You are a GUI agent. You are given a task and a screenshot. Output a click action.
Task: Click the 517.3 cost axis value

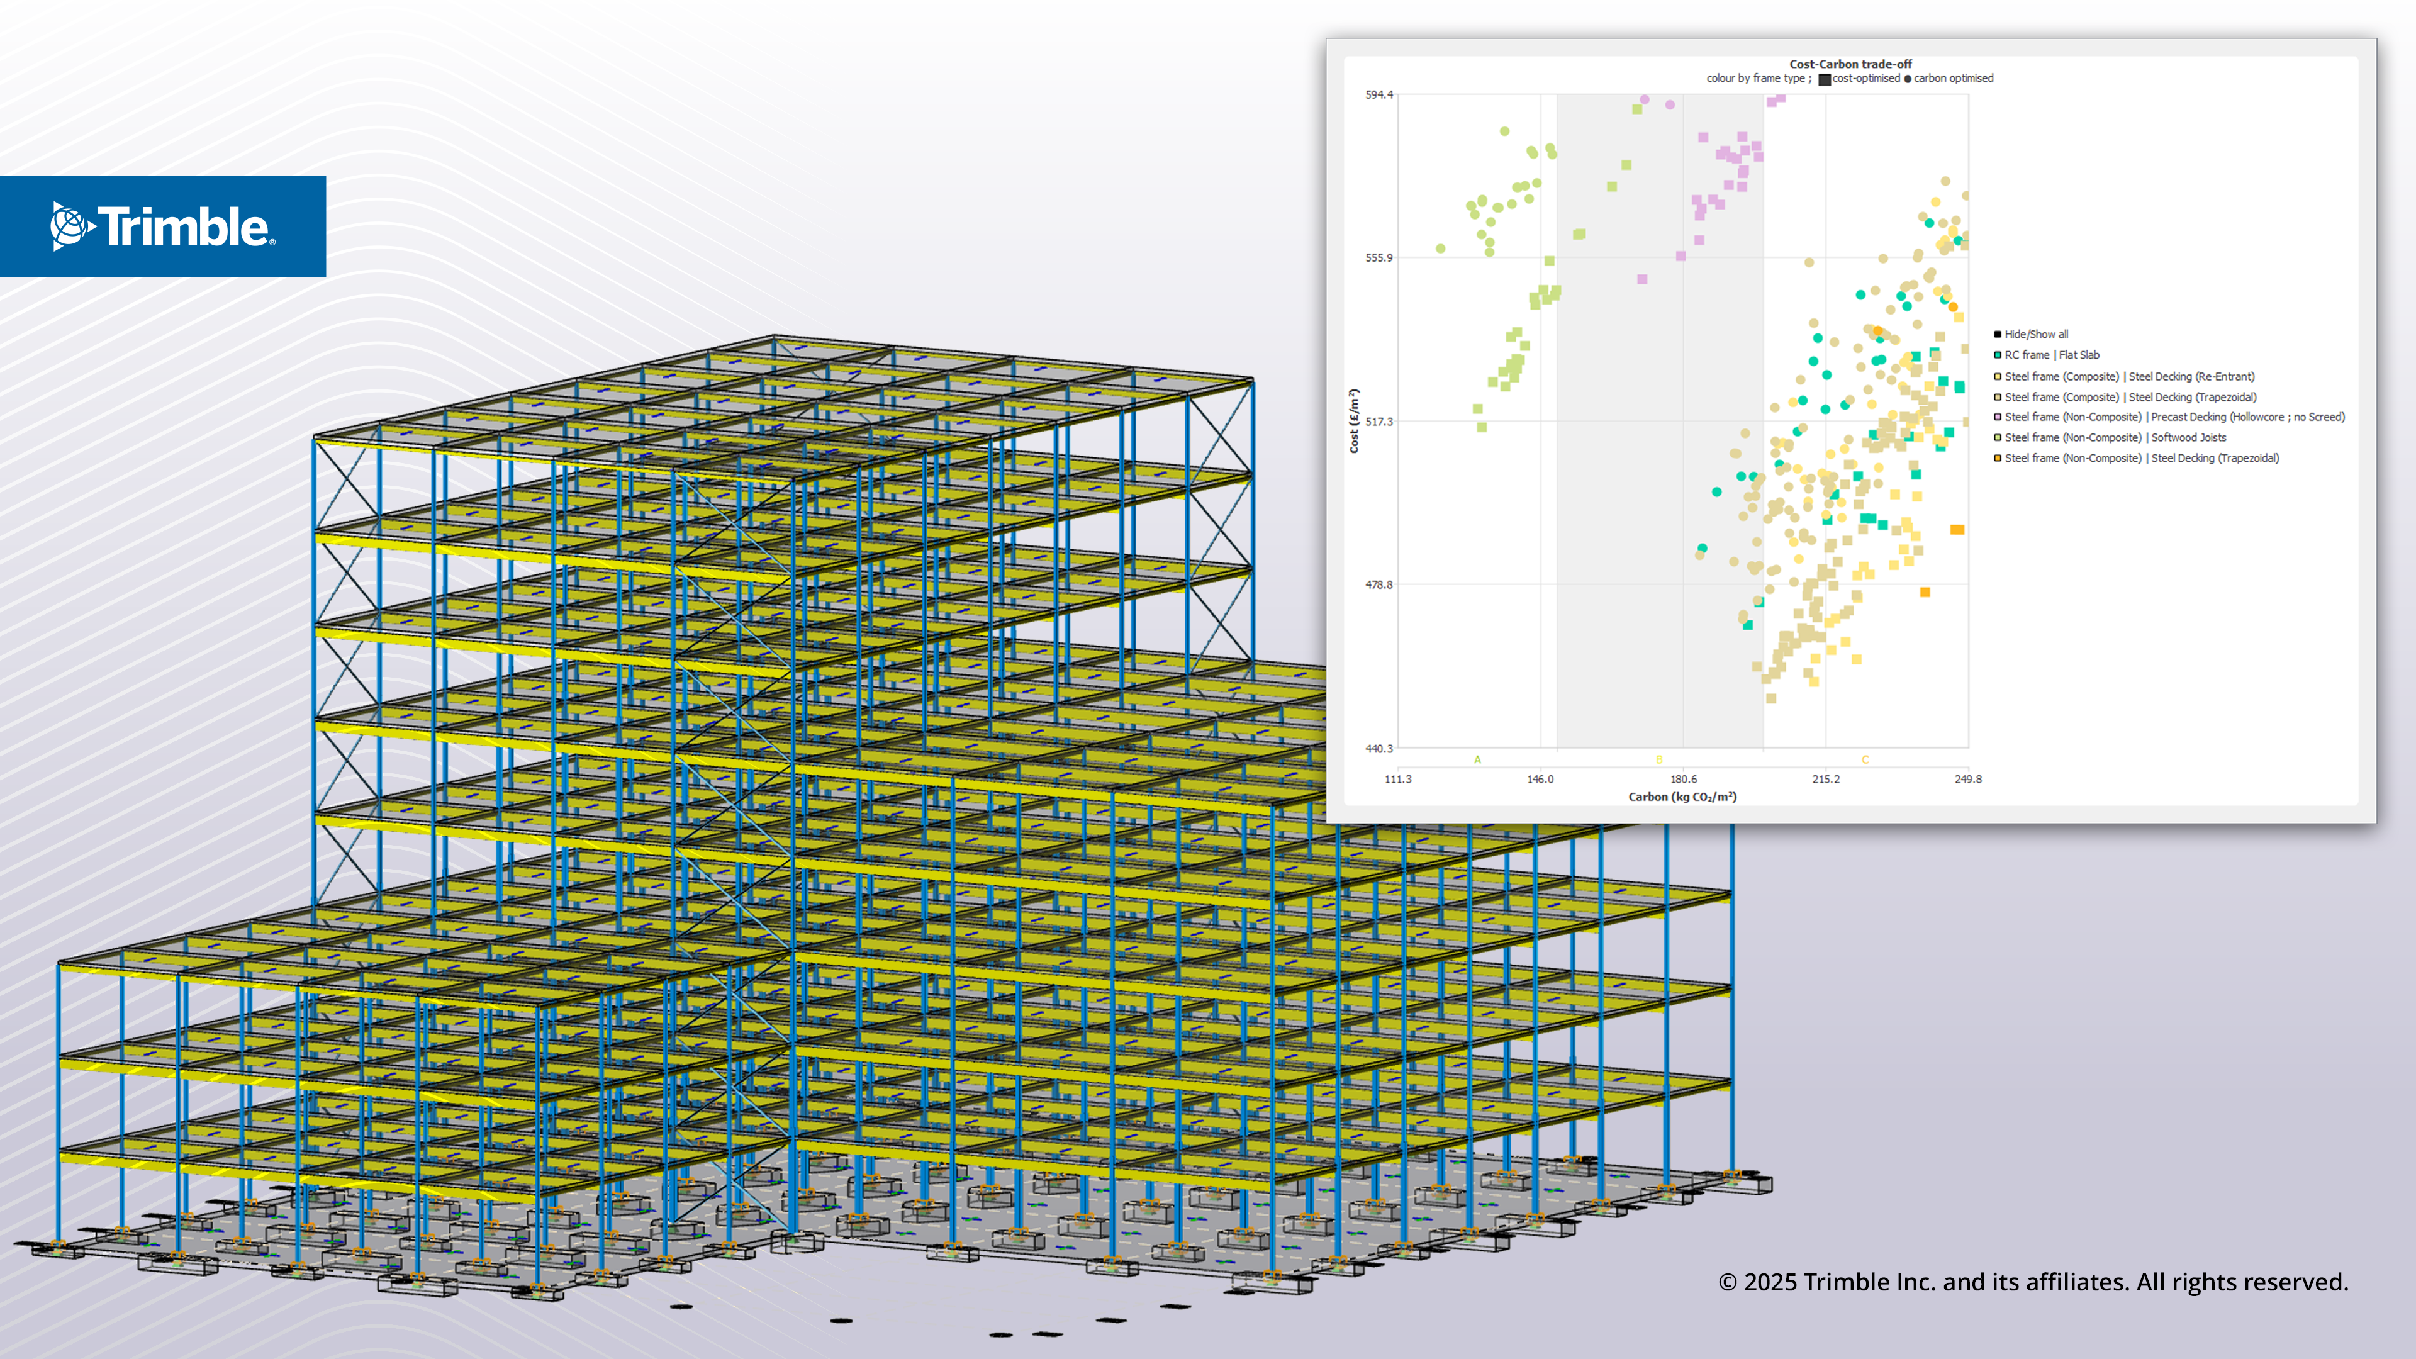(1379, 422)
